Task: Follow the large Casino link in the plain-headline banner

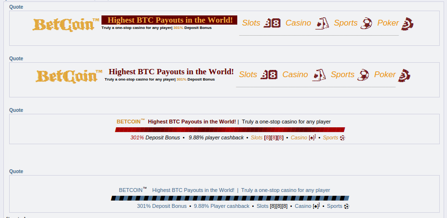Action: 295,74
